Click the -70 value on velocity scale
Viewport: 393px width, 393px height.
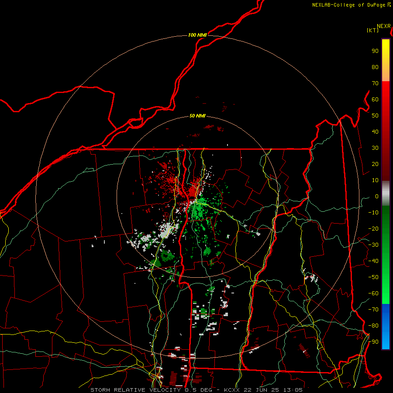click(x=373, y=310)
